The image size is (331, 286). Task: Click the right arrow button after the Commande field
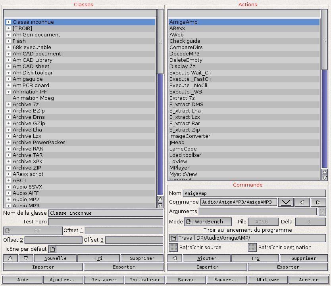[318, 202]
